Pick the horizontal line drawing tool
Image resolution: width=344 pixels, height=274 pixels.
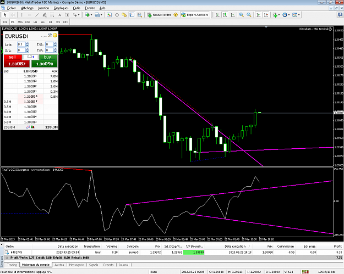(30, 15)
